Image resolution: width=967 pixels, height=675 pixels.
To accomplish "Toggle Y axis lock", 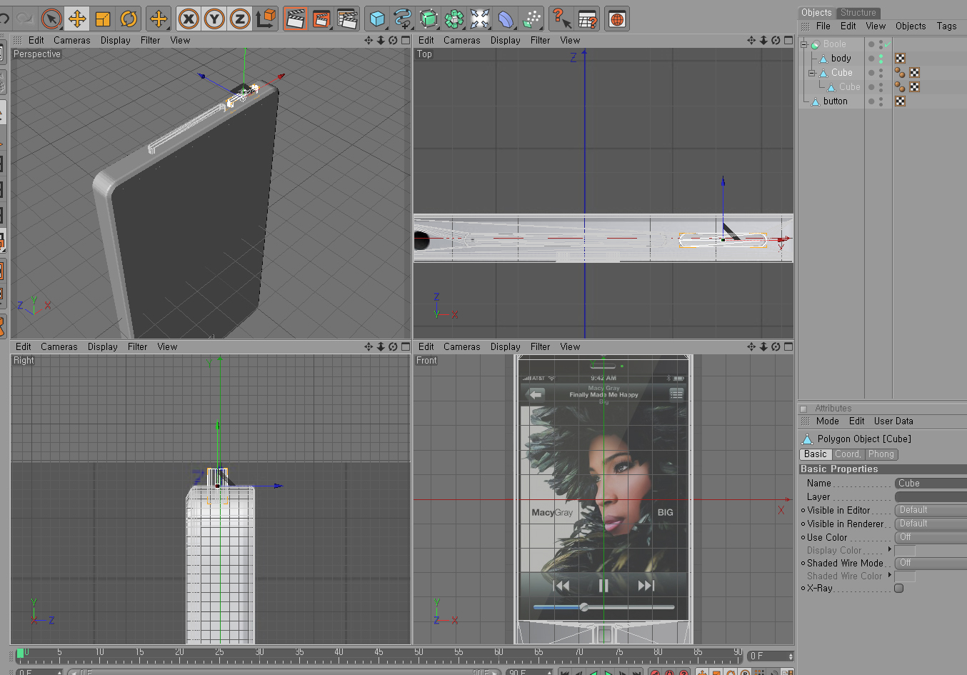I will point(214,19).
